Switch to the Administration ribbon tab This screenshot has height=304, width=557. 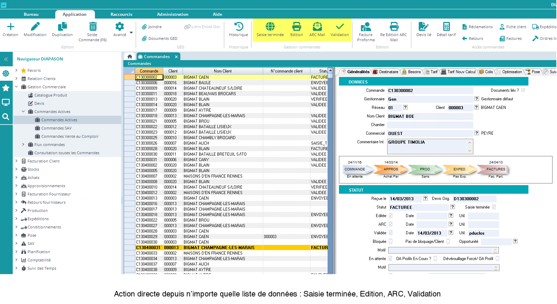(x=173, y=14)
